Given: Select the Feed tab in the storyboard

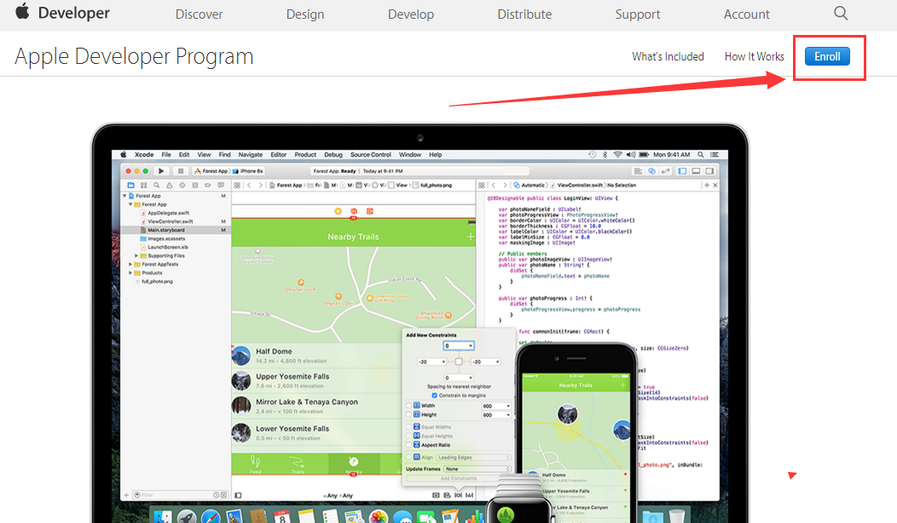Looking at the screenshot, I should coord(255,463).
